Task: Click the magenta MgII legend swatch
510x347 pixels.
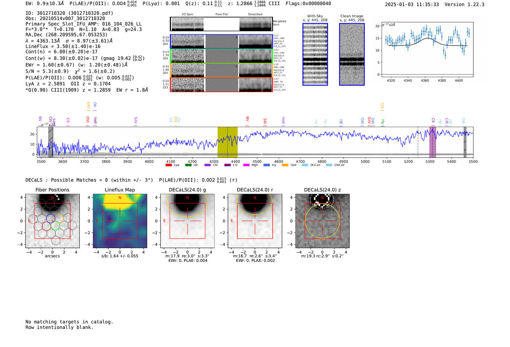Action: (x=246, y=165)
